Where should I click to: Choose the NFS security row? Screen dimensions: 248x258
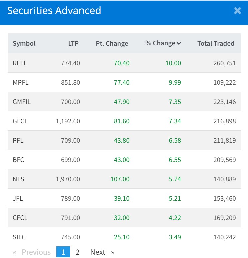click(x=18, y=179)
